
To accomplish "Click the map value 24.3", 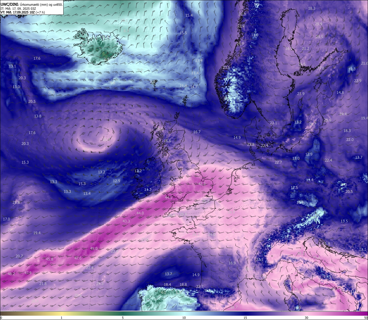I will 240,44.
